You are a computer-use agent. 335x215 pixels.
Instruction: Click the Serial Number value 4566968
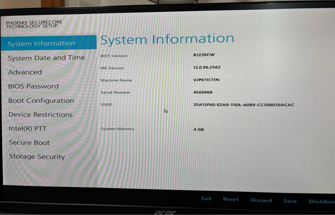click(203, 92)
